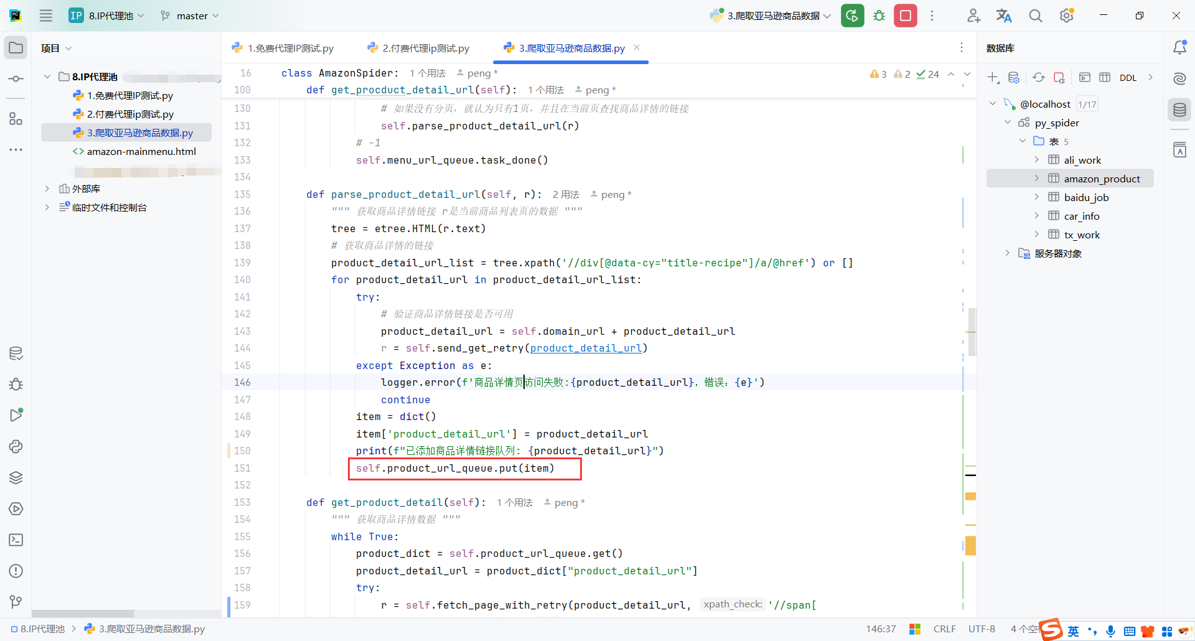Open the 项目 view dropdown

click(x=56, y=48)
